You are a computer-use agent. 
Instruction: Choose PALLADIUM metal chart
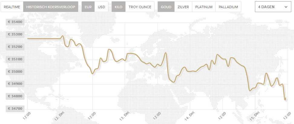point(228,7)
